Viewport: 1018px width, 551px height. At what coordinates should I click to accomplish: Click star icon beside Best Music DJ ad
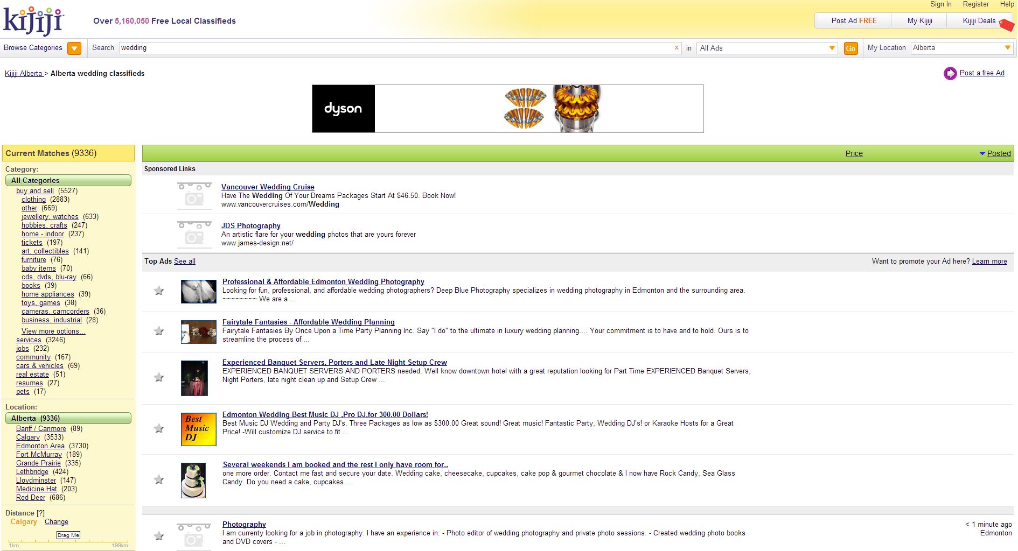coord(159,429)
